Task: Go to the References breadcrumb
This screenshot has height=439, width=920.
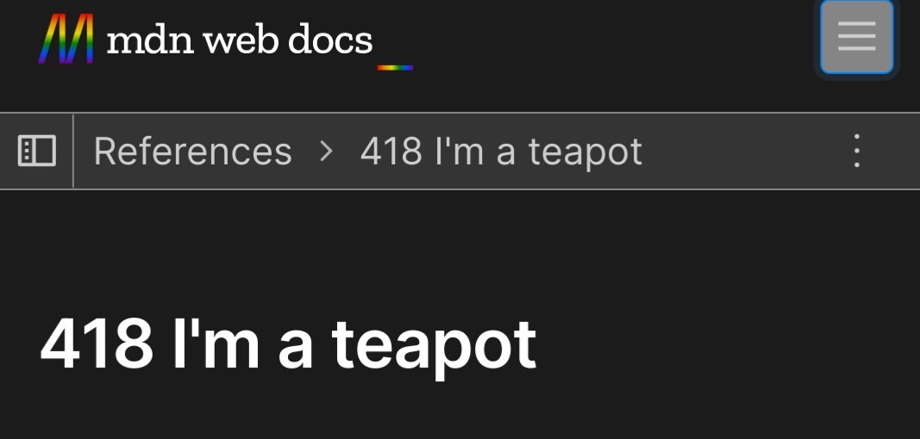Action: pyautogui.click(x=192, y=151)
